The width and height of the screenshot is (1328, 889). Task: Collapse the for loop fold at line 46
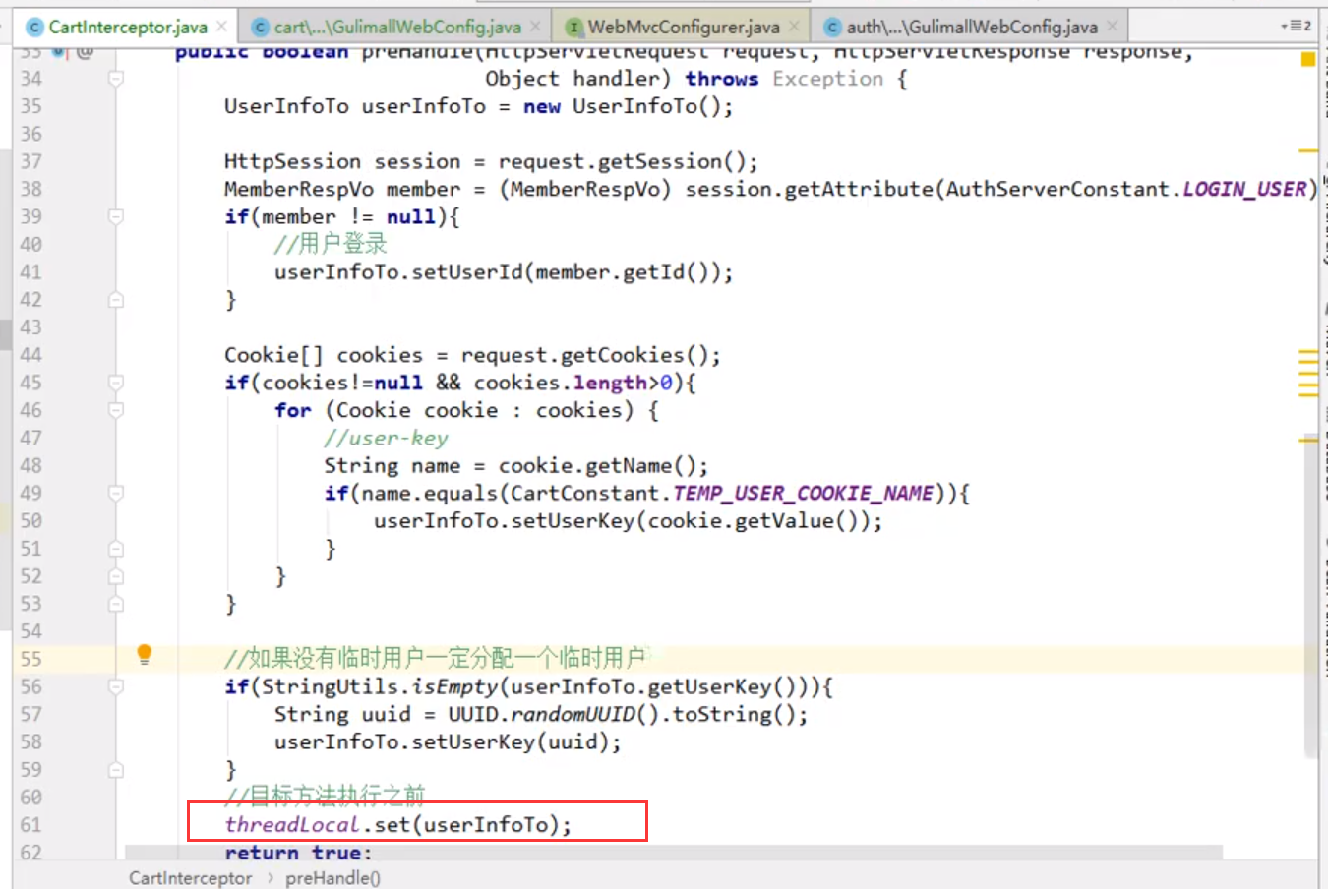(x=116, y=410)
